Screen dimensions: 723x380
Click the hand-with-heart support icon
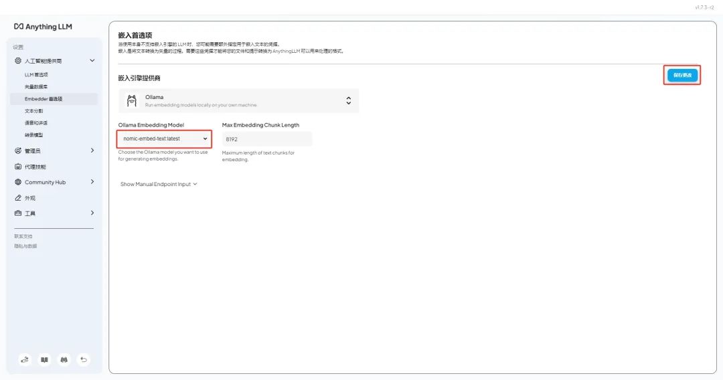pos(25,360)
